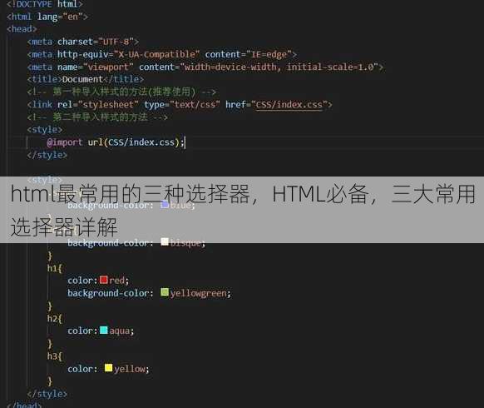Click the overlay title starting with html最常用的三种选择器
This screenshot has width=484, height=408.
[242, 210]
